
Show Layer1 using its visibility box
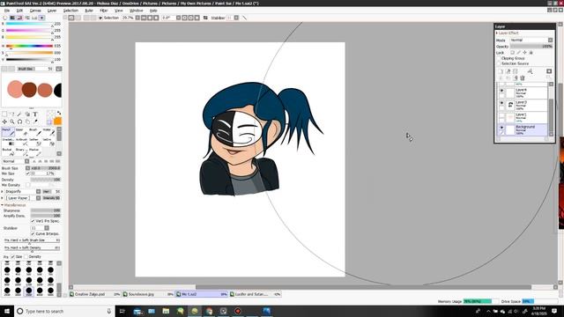click(501, 115)
